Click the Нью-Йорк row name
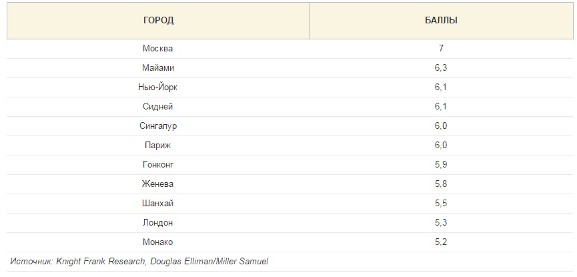The image size is (577, 277). click(x=158, y=87)
